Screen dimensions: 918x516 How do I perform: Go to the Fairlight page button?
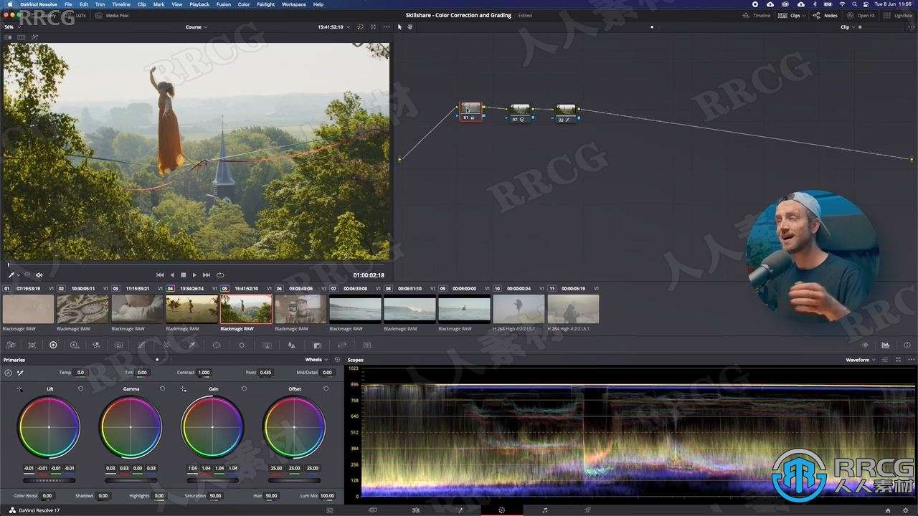545,510
